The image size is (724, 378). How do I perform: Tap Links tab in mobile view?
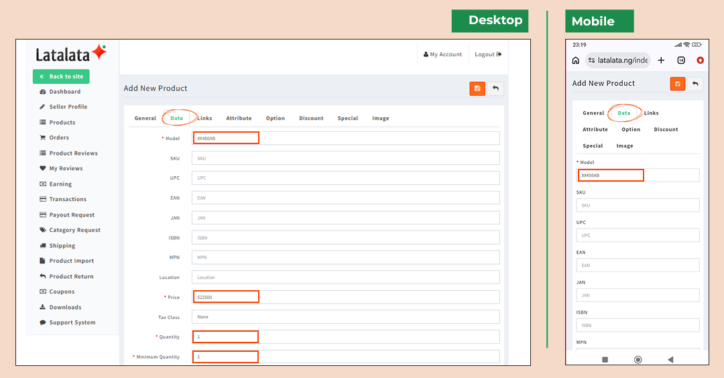(652, 113)
